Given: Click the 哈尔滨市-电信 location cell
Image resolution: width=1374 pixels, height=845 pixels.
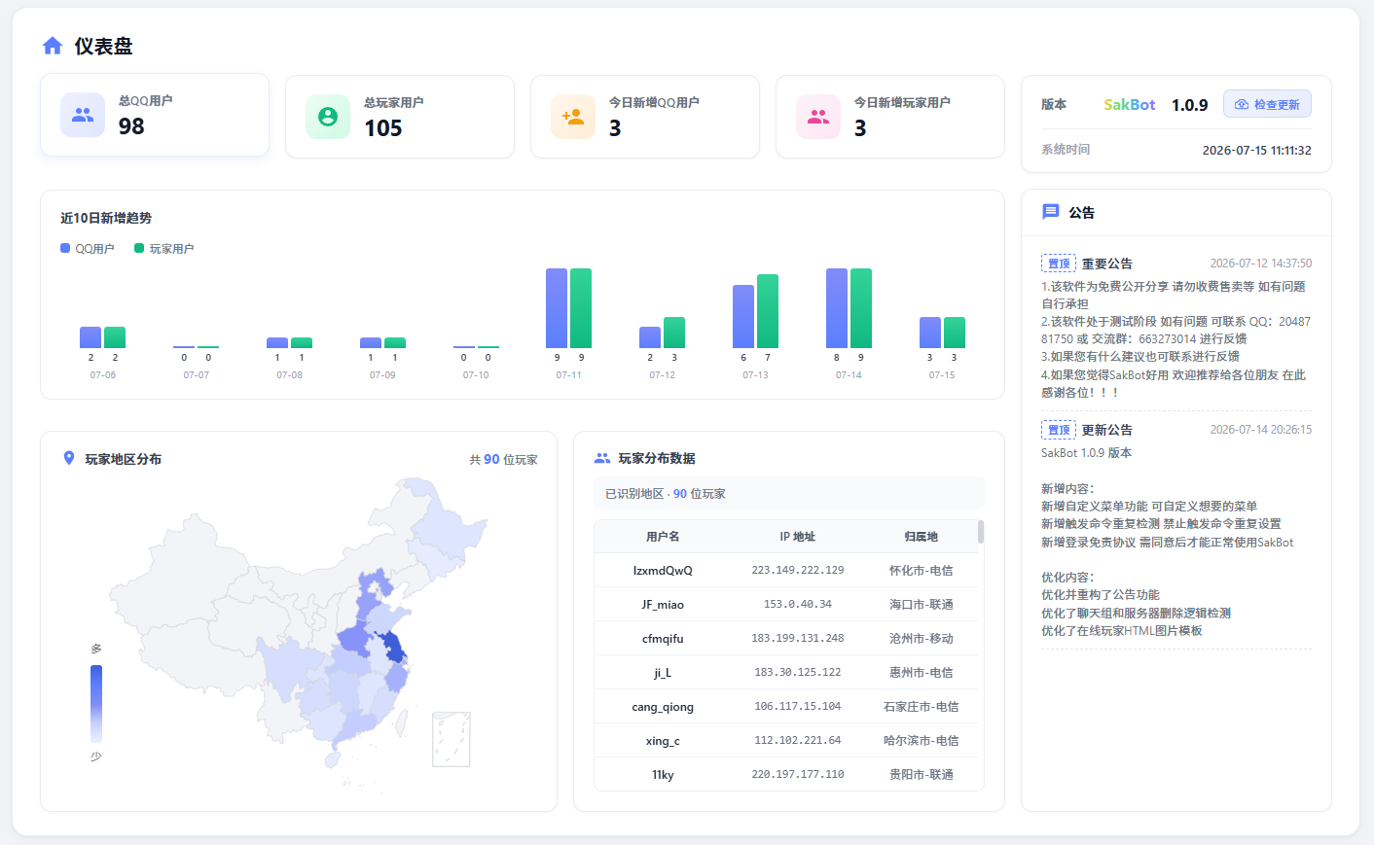Looking at the screenshot, I should point(922,741).
